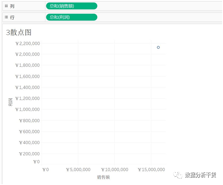The width and height of the screenshot is (223, 185).
Task: Click the ¥5,000,000 tick on the sales axis
Action: point(78,170)
